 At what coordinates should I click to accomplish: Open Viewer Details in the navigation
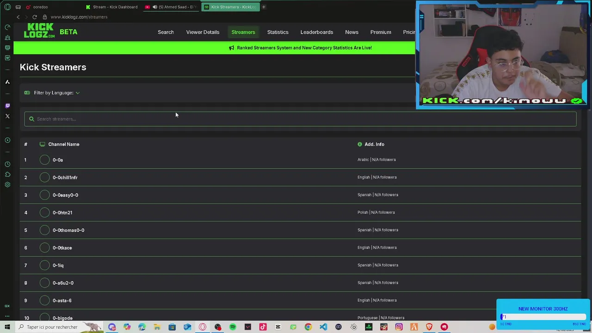tap(203, 32)
